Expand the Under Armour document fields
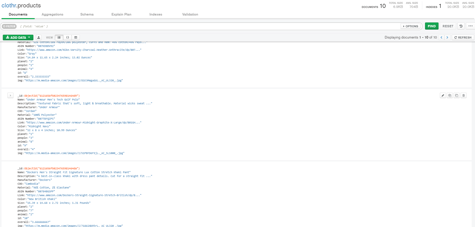This screenshot has width=475, height=227. (10, 95)
